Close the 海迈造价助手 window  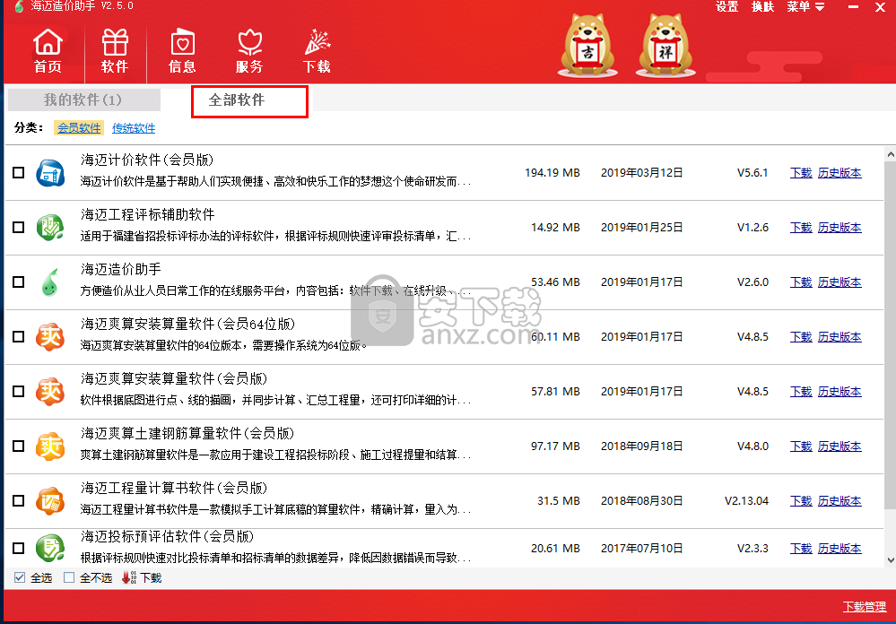click(880, 7)
